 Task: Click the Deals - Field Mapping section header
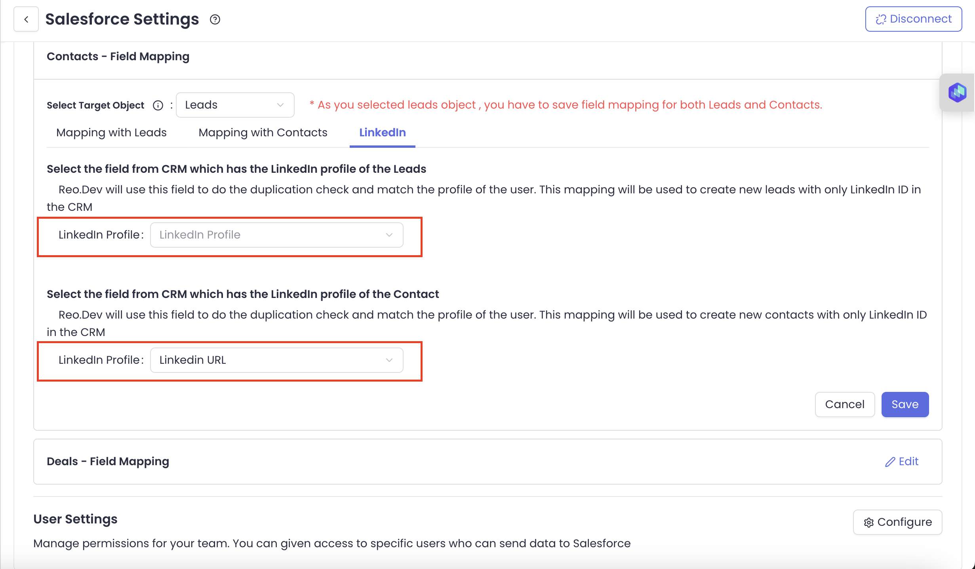pyautogui.click(x=108, y=462)
